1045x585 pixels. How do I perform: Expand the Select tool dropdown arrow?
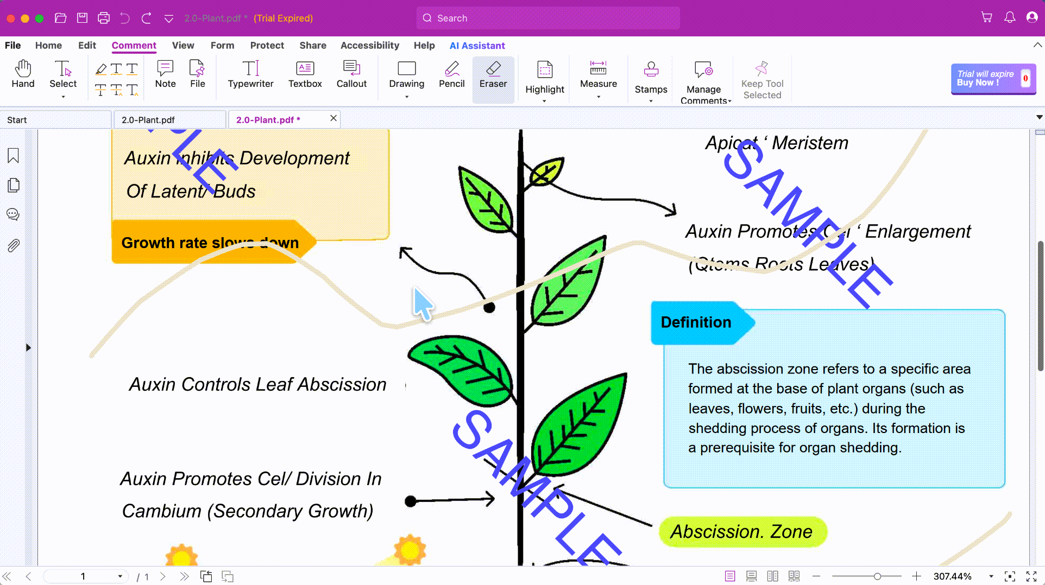(x=63, y=97)
